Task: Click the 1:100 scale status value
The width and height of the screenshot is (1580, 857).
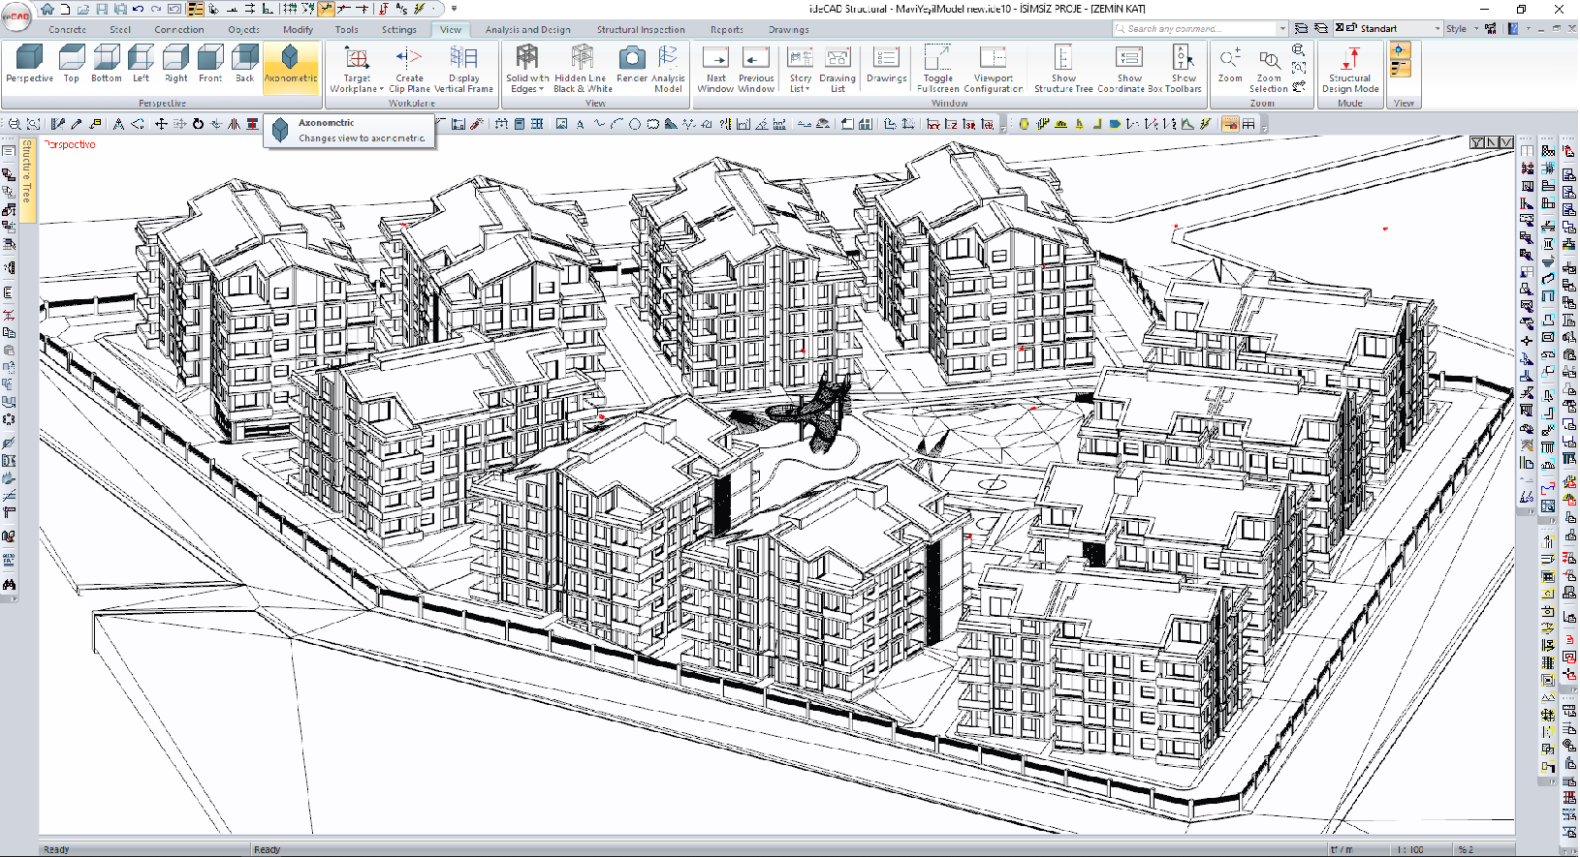Action: [1410, 849]
